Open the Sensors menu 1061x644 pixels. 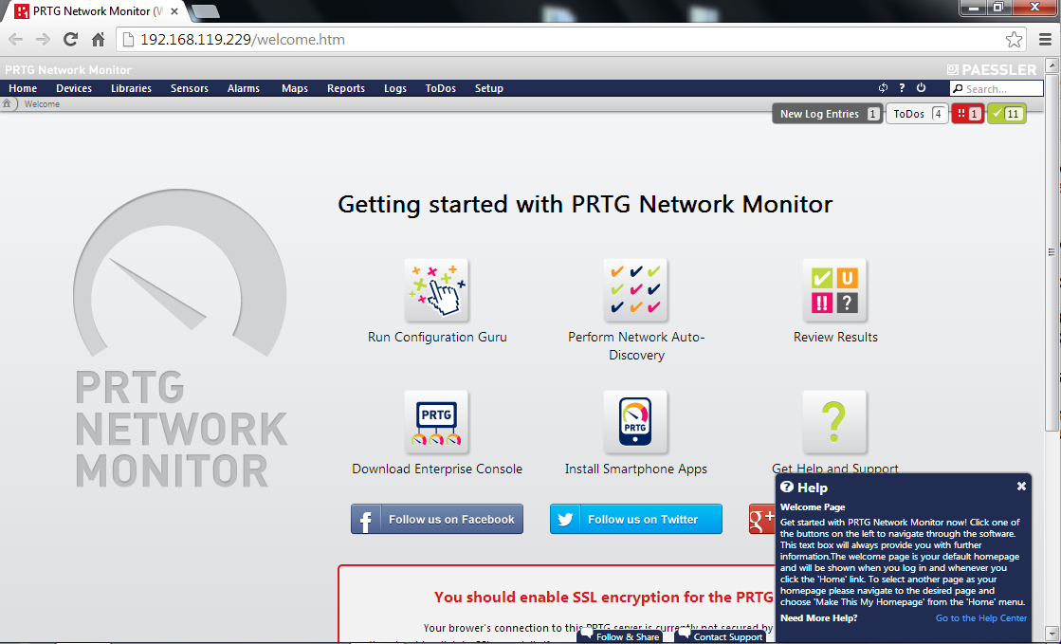[x=190, y=88]
